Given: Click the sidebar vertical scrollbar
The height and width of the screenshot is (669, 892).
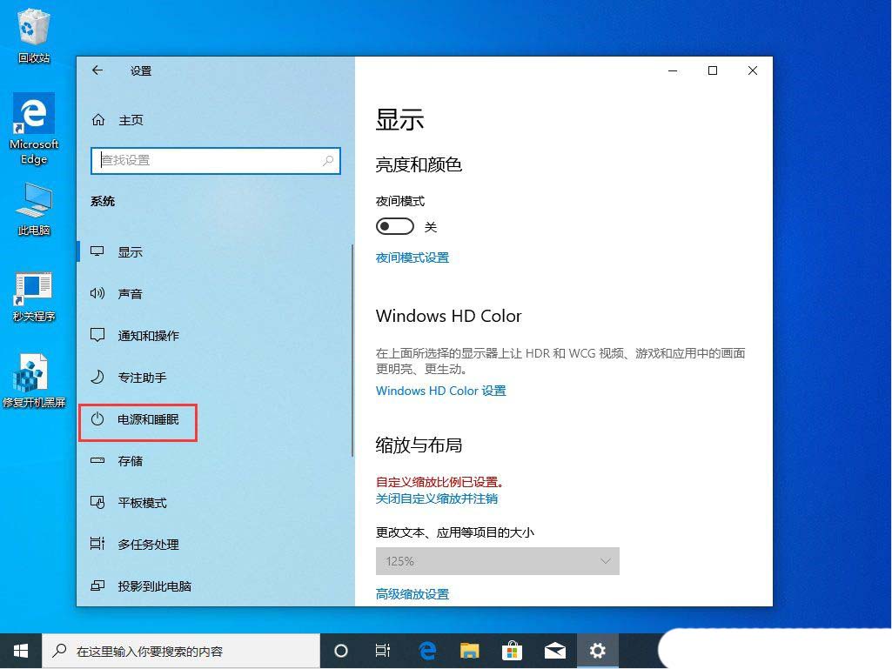Looking at the screenshot, I should (352, 350).
